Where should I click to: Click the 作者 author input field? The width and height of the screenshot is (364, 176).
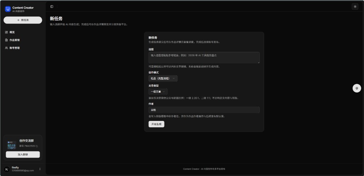[x=204, y=110]
